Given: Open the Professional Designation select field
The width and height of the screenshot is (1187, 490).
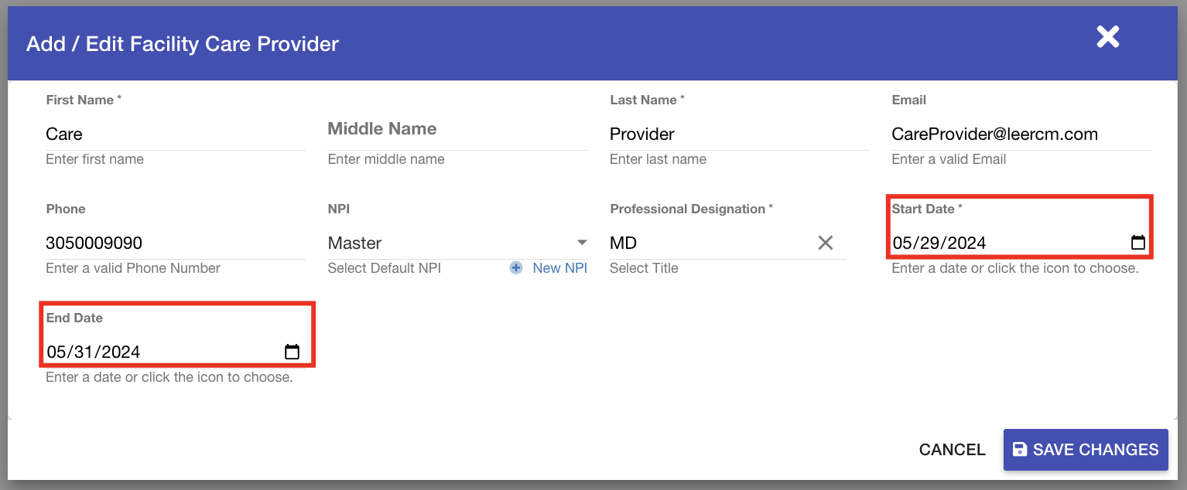Looking at the screenshot, I should coord(704,243).
